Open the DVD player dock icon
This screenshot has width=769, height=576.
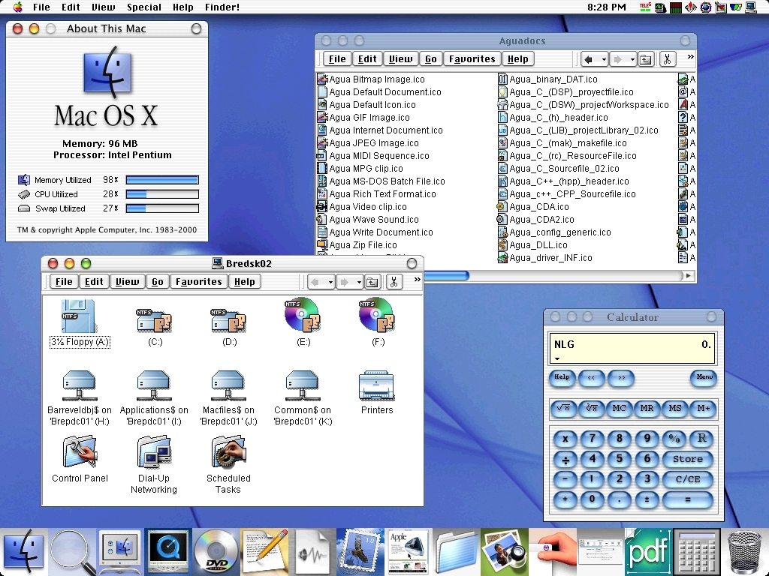[216, 551]
